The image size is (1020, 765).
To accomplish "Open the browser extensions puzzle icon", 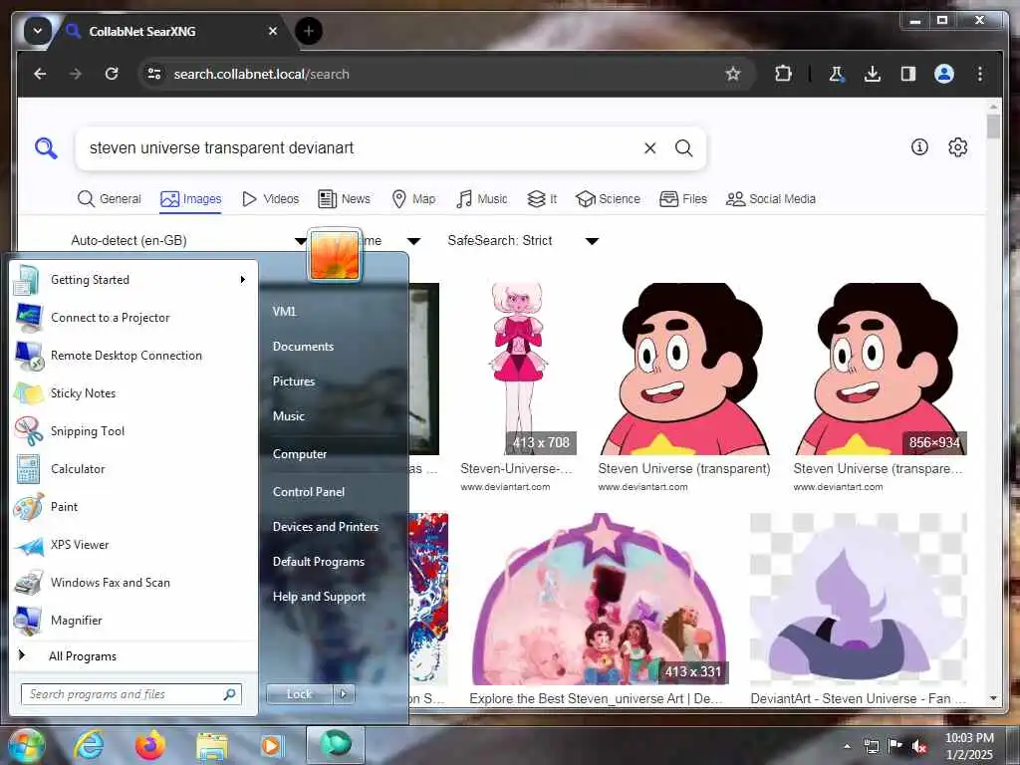I will (x=783, y=74).
